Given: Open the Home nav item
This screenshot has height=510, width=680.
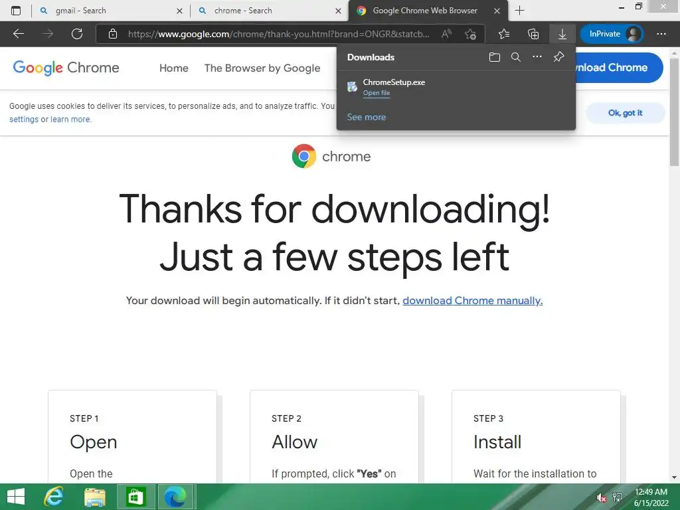Looking at the screenshot, I should (173, 68).
